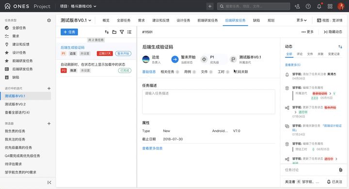Viewport: 349px width, 189px height.
Task: Open status dropdown 已完成 on second task
Action: click(x=125, y=71)
